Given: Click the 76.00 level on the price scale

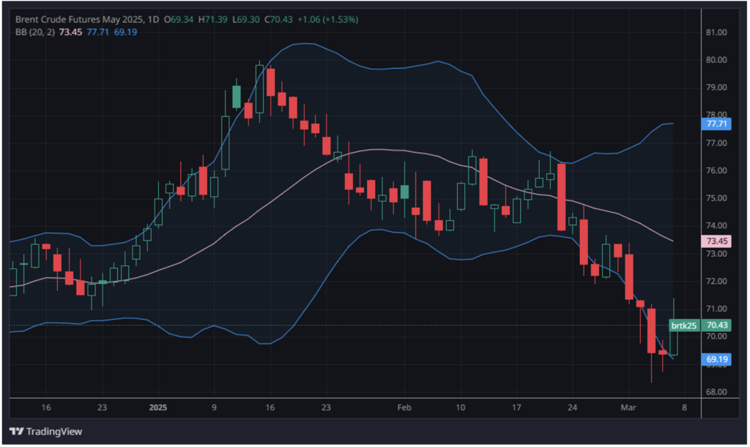Looking at the screenshot, I should pyautogui.click(x=715, y=170).
